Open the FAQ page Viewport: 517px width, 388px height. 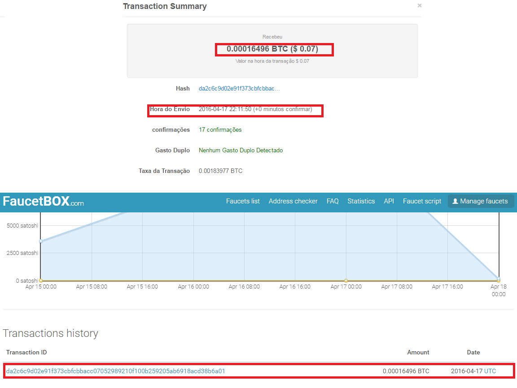click(333, 201)
